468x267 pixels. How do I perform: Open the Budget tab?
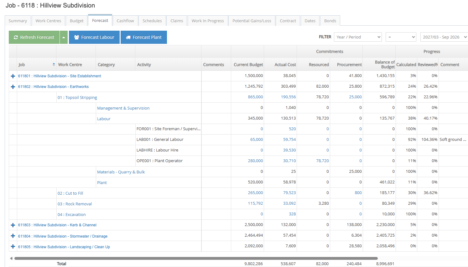[77, 21]
